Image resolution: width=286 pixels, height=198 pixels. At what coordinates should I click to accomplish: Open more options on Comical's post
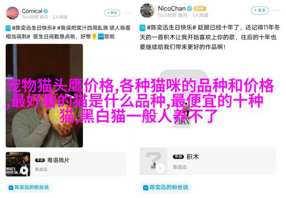click(127, 13)
